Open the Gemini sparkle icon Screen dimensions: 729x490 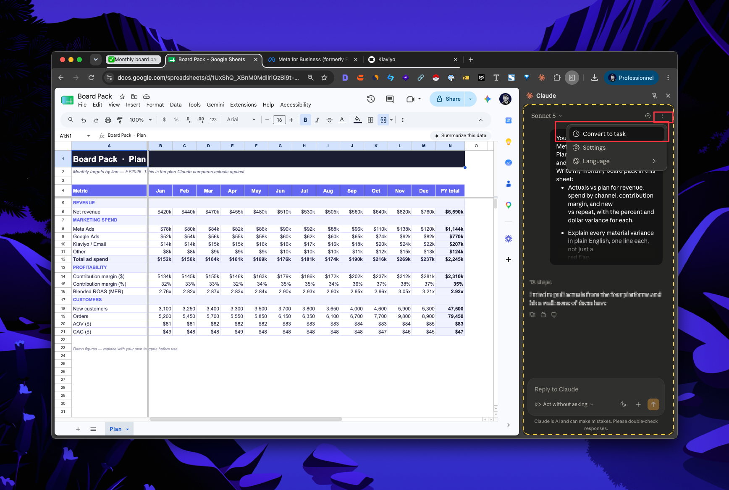coord(488,99)
